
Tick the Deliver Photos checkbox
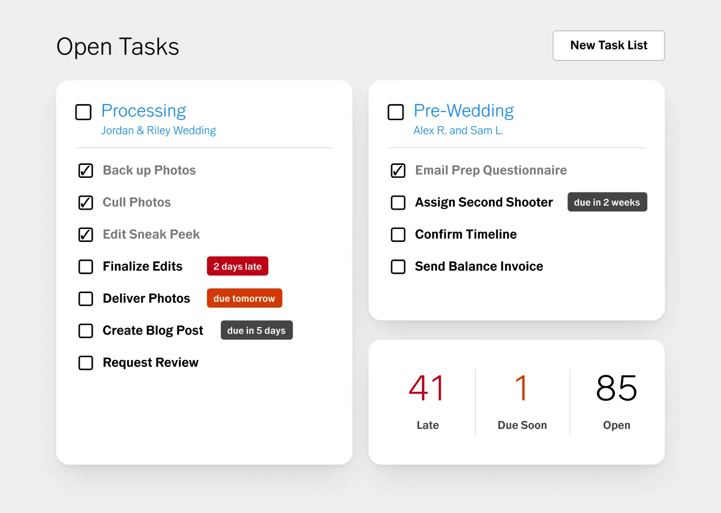tap(86, 299)
